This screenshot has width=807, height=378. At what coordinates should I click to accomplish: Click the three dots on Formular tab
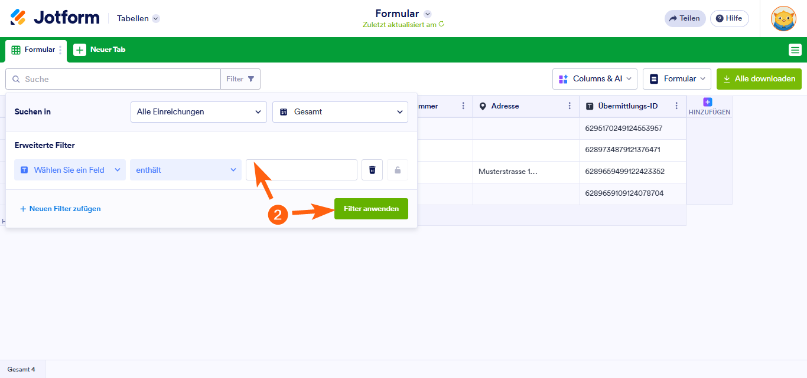(x=60, y=50)
